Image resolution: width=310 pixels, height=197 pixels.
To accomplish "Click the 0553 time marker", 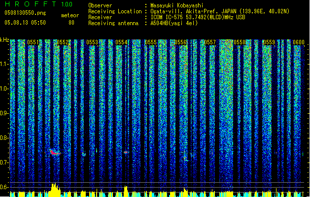I will click(x=92, y=42).
